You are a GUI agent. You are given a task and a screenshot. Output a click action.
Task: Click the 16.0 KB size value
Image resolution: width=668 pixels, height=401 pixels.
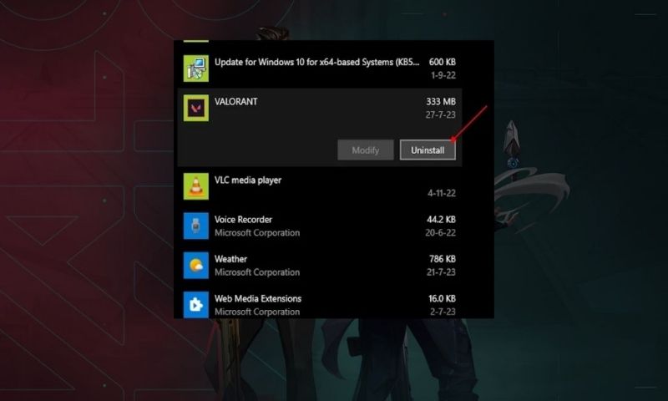coord(443,298)
